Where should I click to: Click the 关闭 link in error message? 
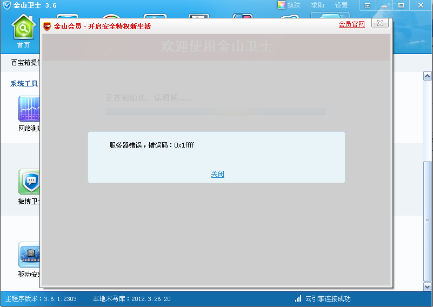click(218, 174)
